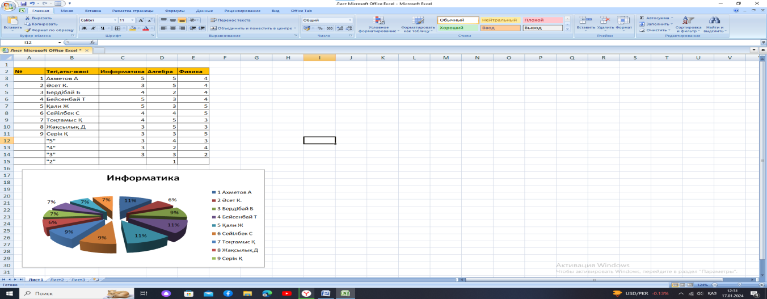Enable Перенос текста wrap text

pyautogui.click(x=230, y=20)
